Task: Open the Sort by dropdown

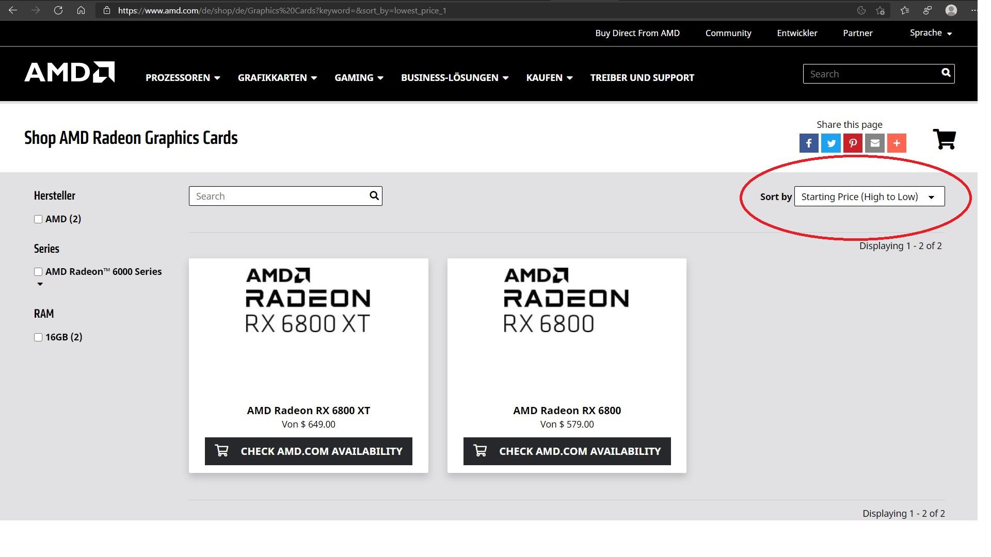Action: point(869,196)
